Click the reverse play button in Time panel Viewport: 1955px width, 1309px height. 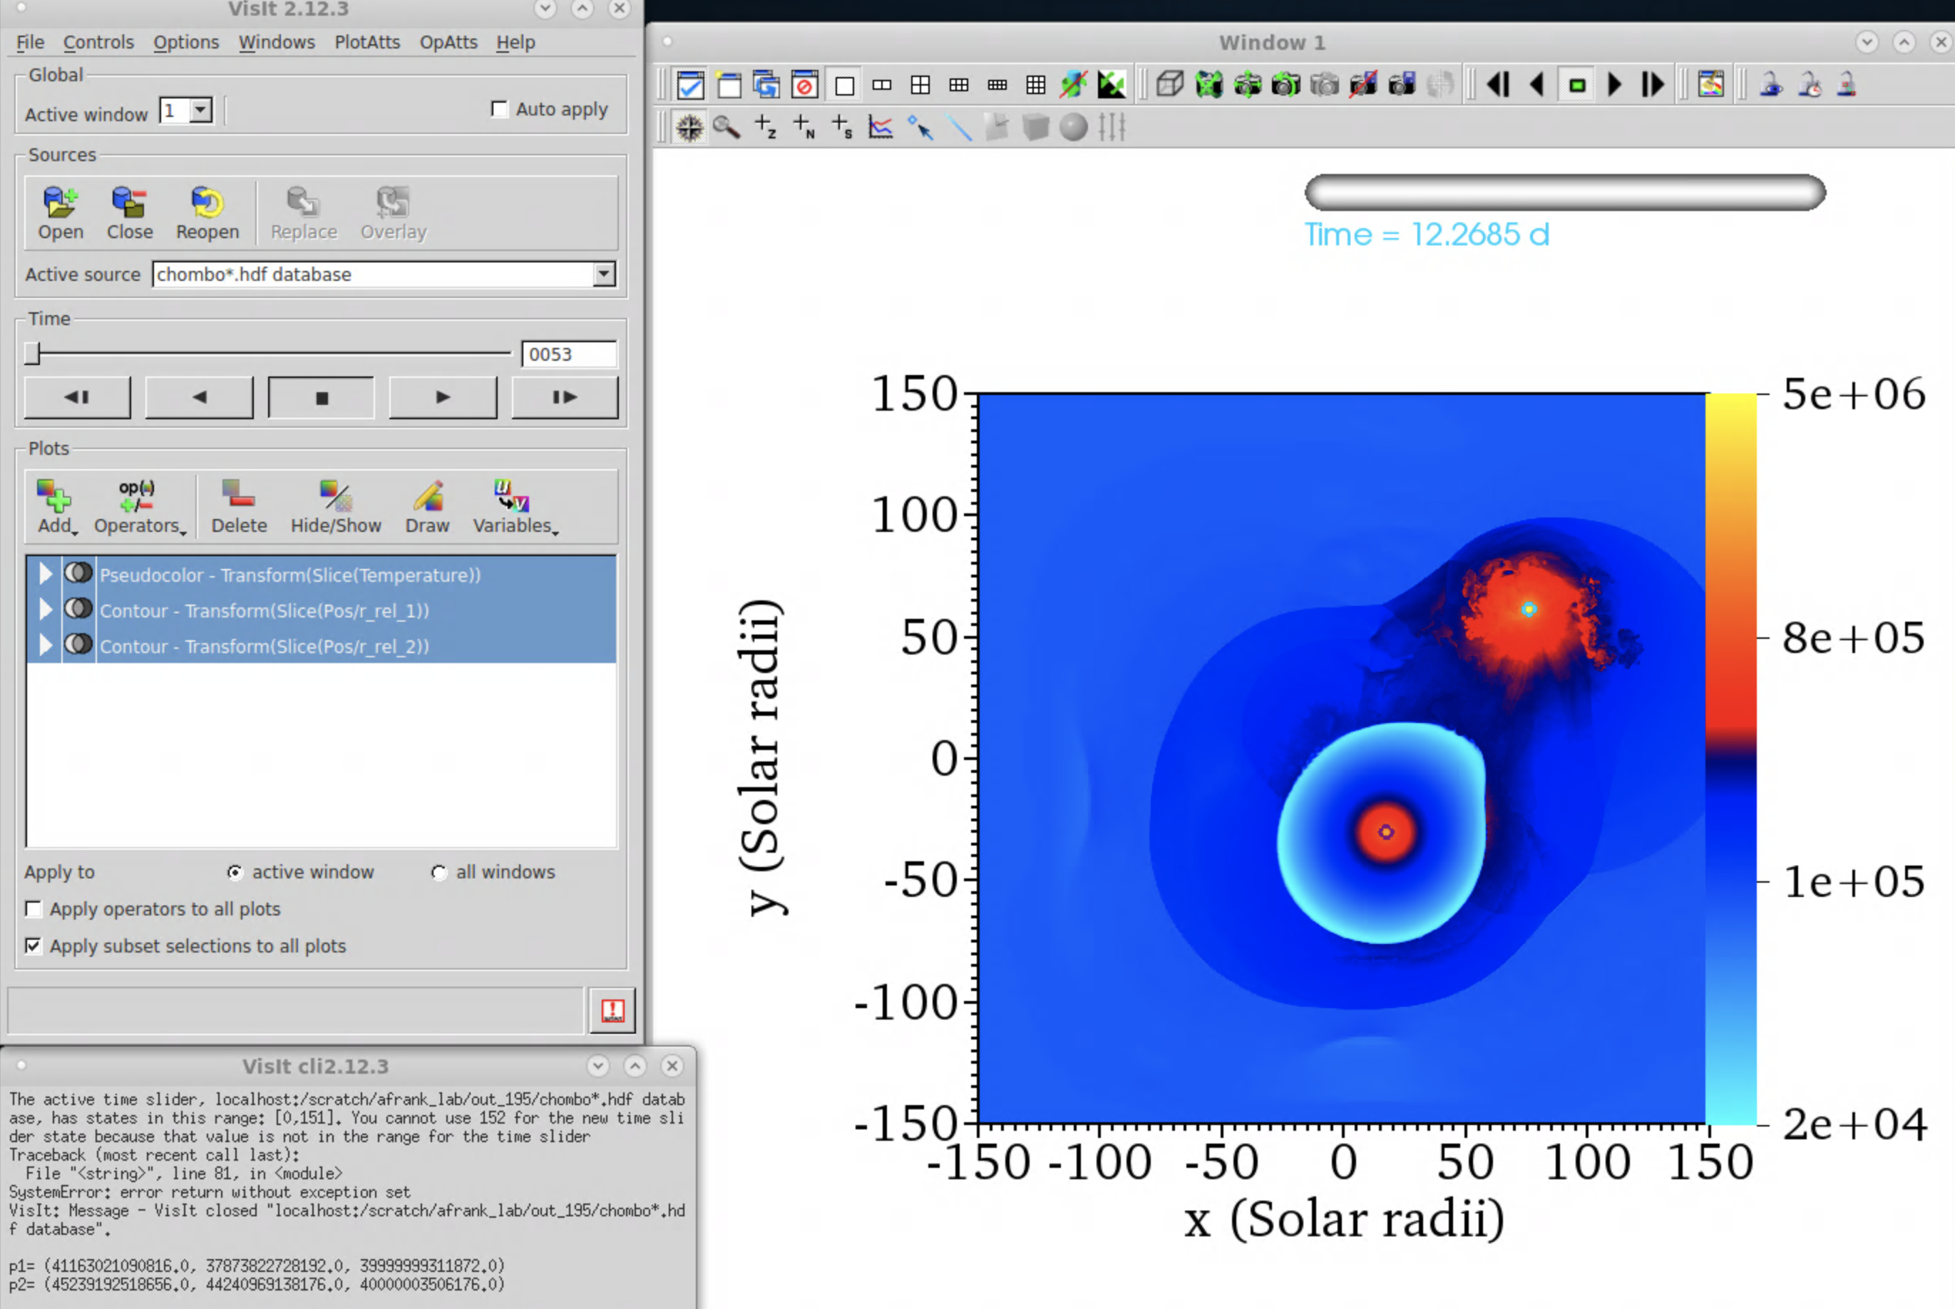(x=199, y=397)
